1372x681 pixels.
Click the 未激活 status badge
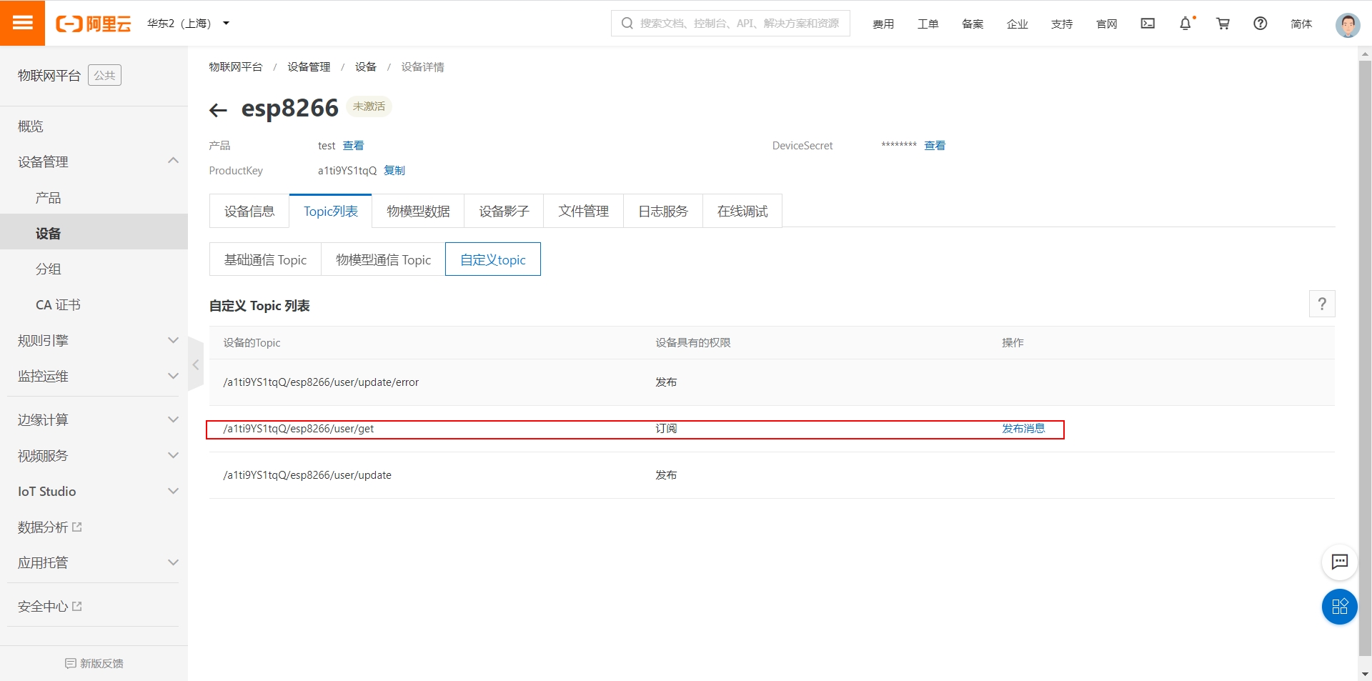(x=369, y=106)
